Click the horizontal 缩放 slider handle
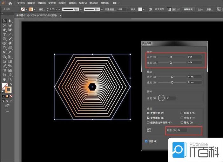Image resolution: width=223 pixels, height=162 pixels. tap(171, 57)
